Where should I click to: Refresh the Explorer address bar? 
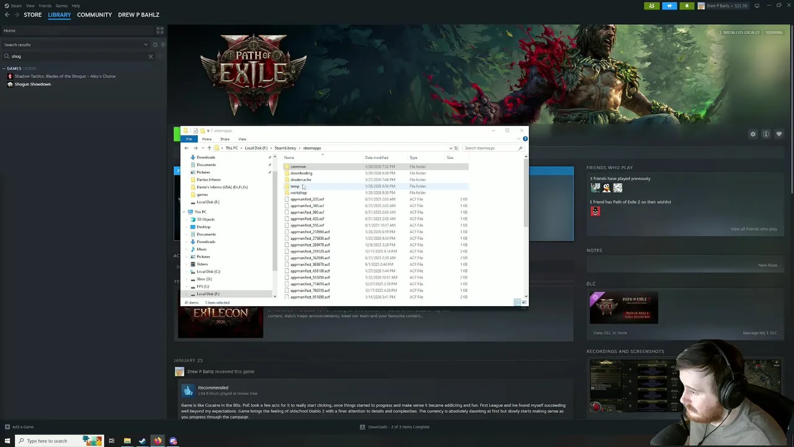click(x=456, y=148)
